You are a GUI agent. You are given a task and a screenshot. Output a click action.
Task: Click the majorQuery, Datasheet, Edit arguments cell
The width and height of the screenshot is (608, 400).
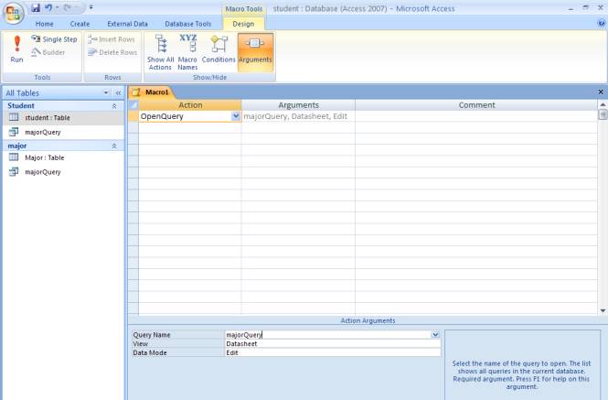point(298,116)
